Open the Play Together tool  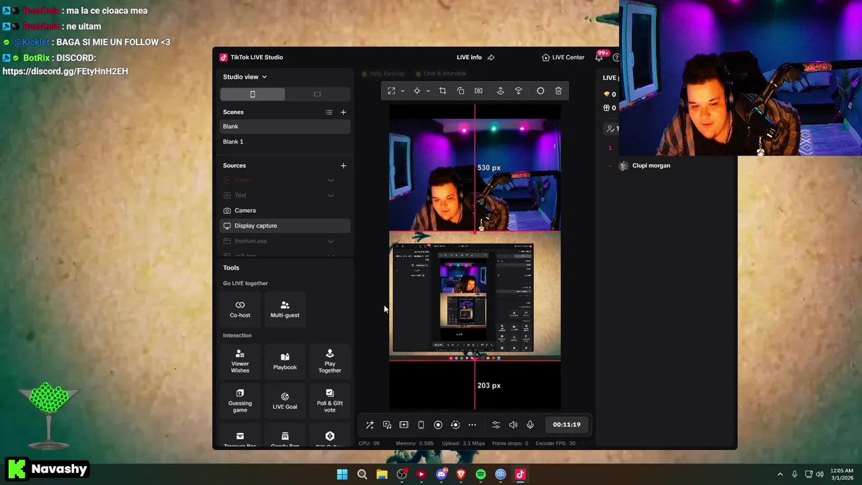[x=329, y=361]
